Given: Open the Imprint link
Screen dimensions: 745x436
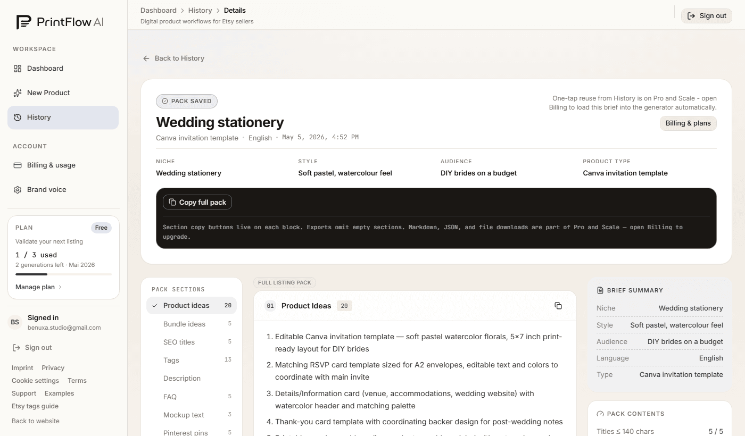Looking at the screenshot, I should click(22, 368).
